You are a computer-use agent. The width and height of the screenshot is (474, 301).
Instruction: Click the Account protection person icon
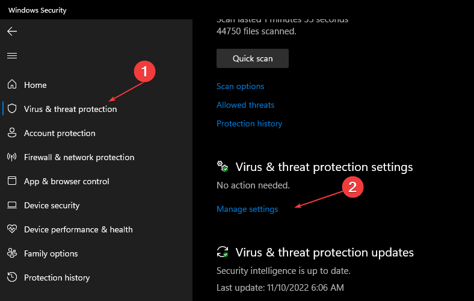coord(12,132)
